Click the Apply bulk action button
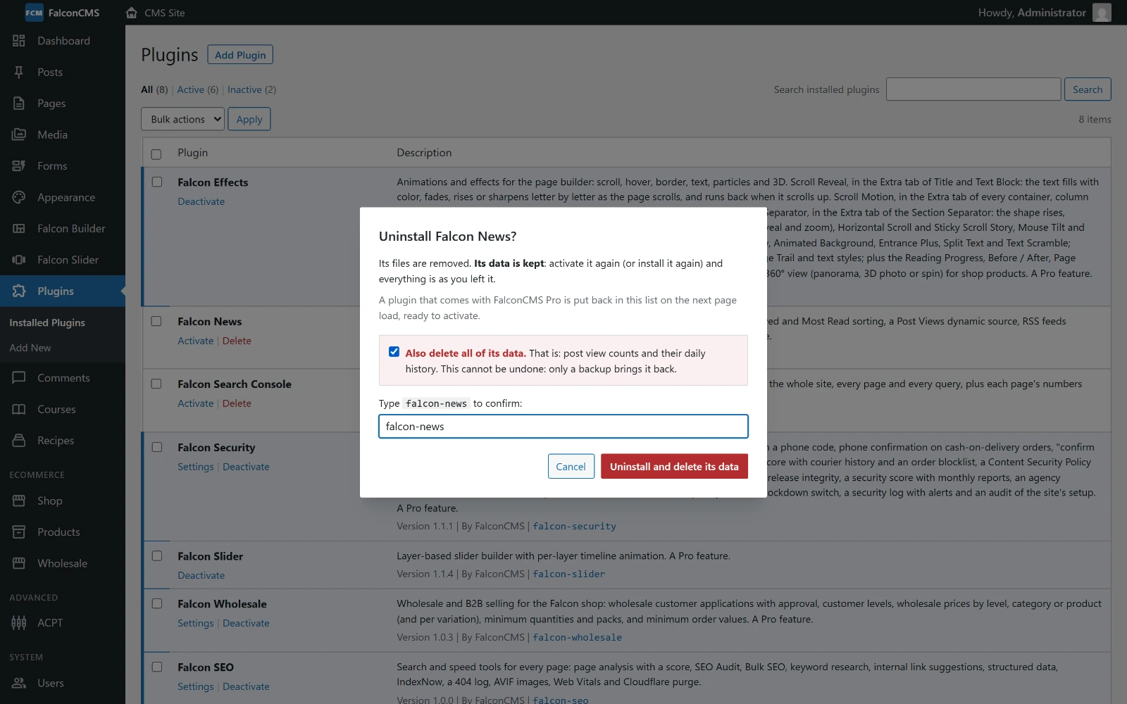This screenshot has width=1127, height=704. (249, 119)
